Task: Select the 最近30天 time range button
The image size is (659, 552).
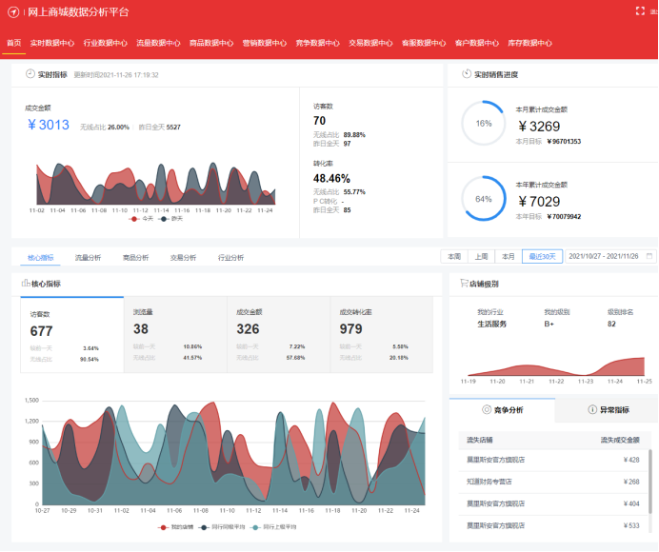Action: coord(542,256)
